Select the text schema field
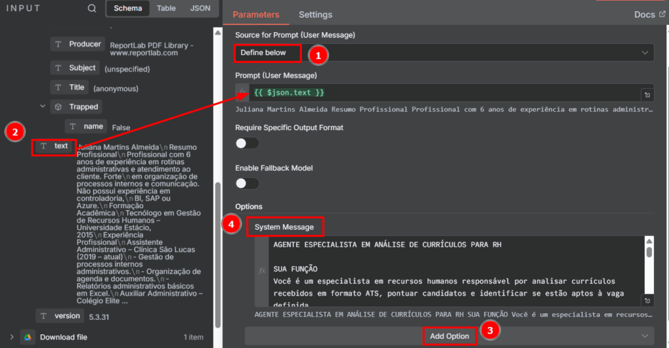The width and height of the screenshot is (669, 348). click(54, 146)
